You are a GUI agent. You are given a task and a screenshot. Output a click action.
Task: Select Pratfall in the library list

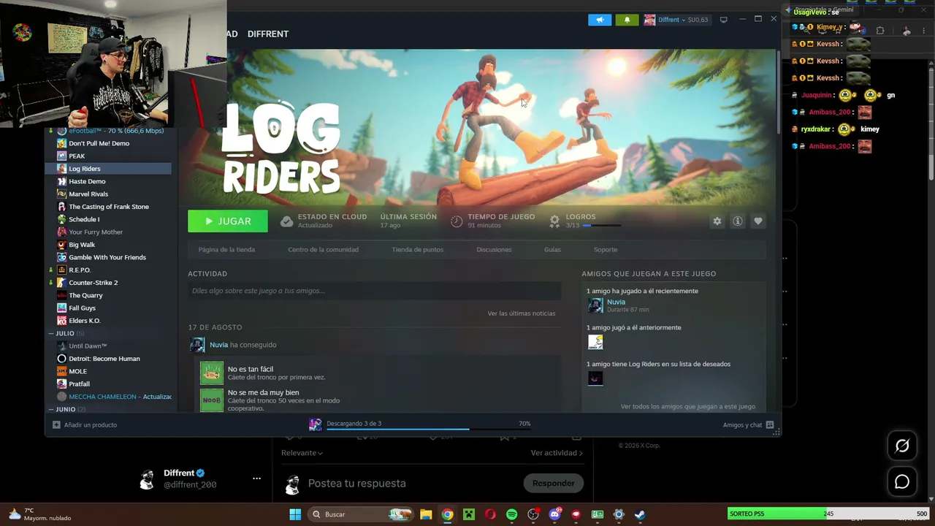click(x=79, y=384)
